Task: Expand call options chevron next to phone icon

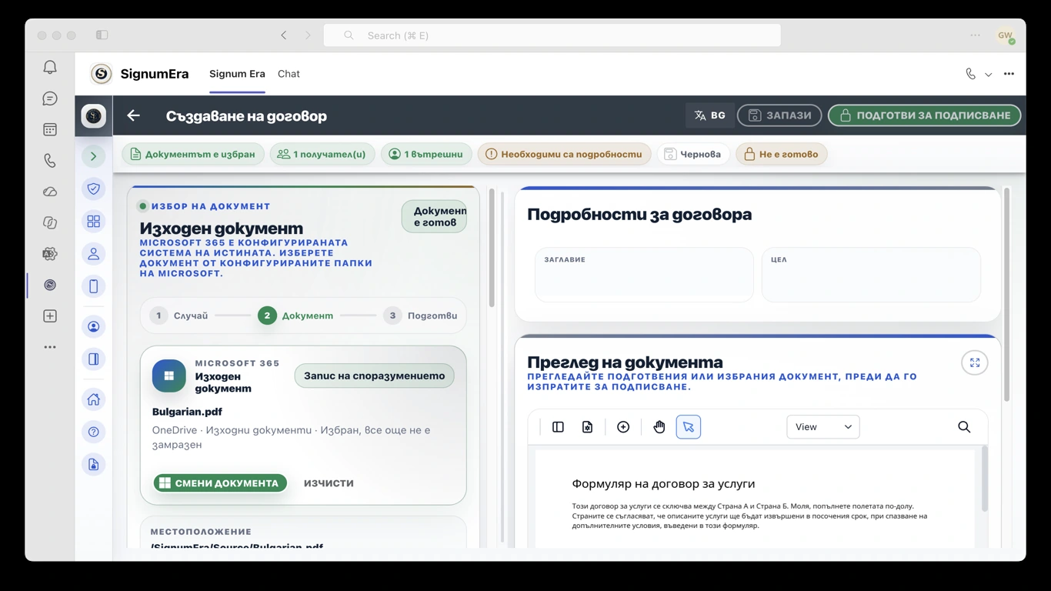Action: 989,74
